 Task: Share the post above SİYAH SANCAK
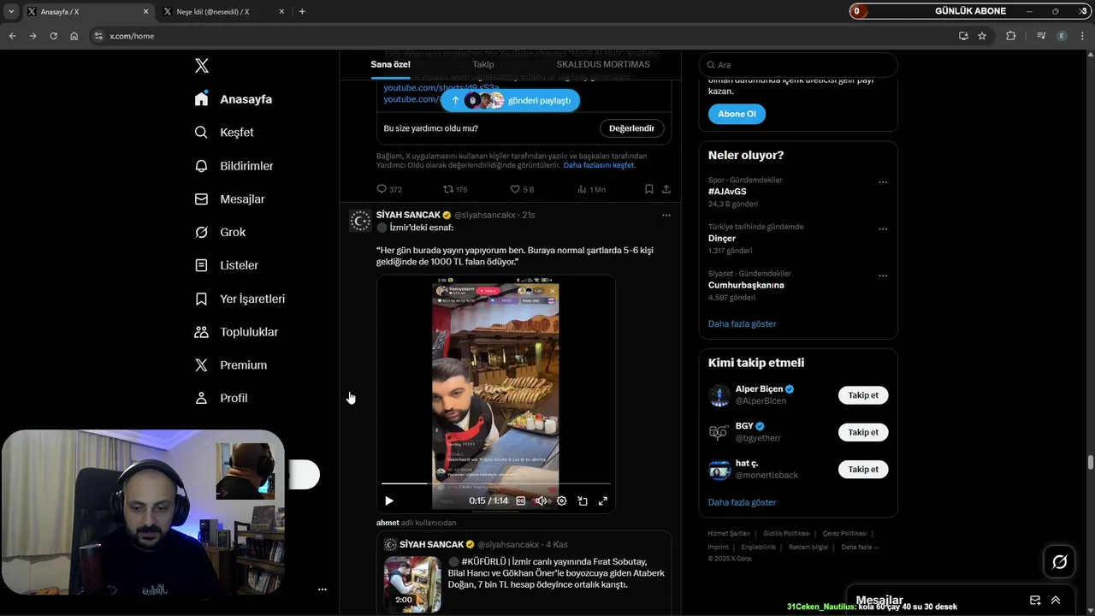point(666,189)
